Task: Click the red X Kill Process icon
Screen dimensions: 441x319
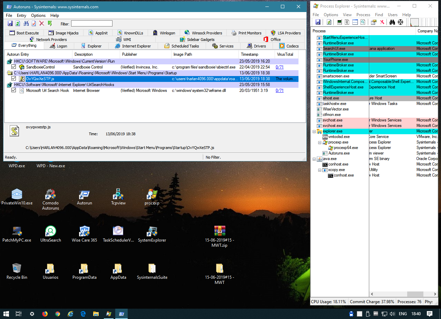Action: pyautogui.click(x=382, y=22)
